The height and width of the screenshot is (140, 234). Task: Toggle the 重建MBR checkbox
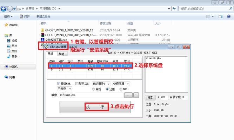(x=59, y=84)
